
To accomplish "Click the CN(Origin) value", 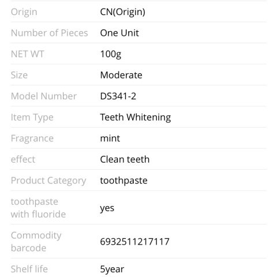I will [x=122, y=12].
